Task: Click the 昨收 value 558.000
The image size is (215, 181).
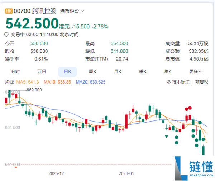Action: [39, 51]
